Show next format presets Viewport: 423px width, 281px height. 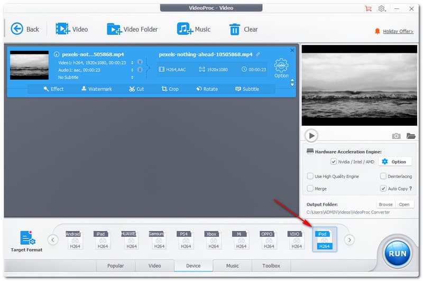350,240
